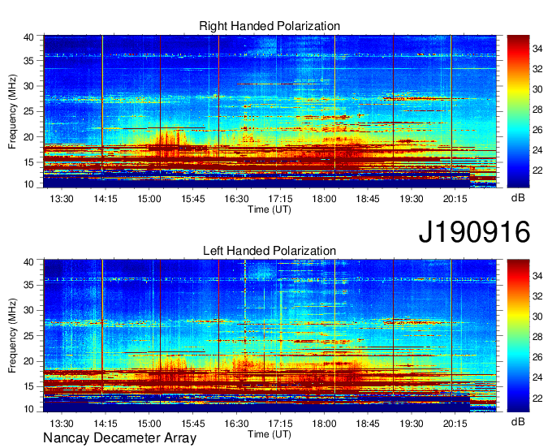The width and height of the screenshot is (552, 448).
Task: Click 35 MHz tick on Right Handed frequency axis
Action: point(28,61)
